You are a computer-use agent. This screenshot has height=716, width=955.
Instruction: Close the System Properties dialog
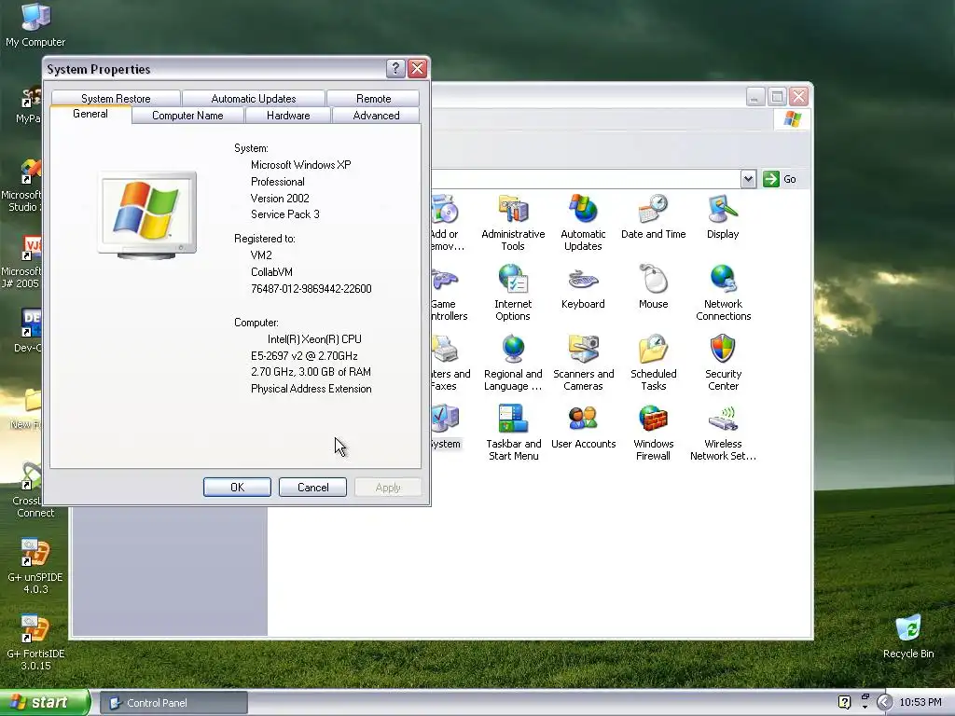point(417,68)
